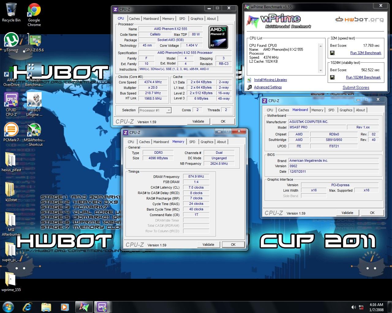Open the Mainboard tab in CPU window
This screenshot has width=392, height=313.
click(151, 19)
